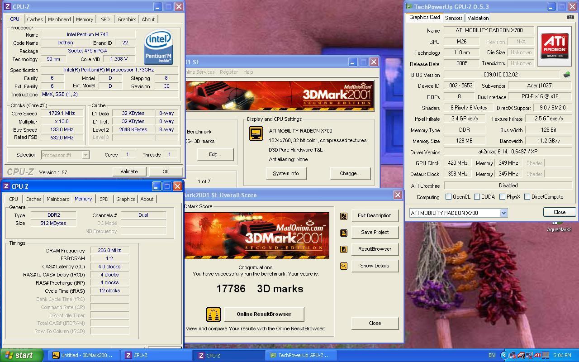Open the SPD tab in top CPU-Z
Viewport: 579px width, 362px height.
pos(105,19)
